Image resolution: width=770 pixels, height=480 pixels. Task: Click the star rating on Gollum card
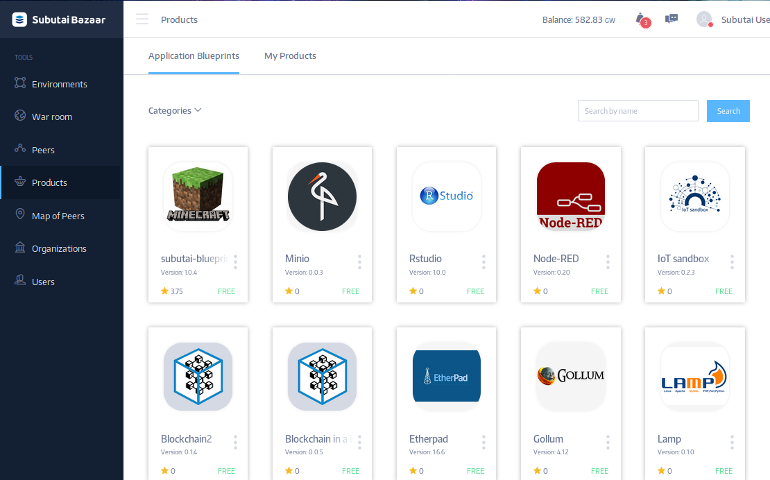click(540, 471)
